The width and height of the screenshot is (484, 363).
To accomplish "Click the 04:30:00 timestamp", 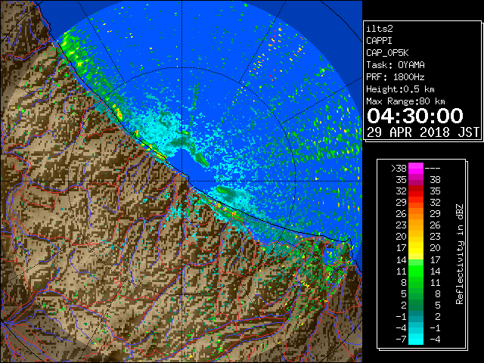I will (x=415, y=116).
